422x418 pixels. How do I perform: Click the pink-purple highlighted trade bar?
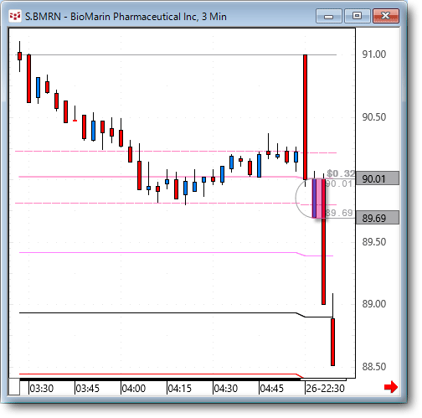[318, 199]
